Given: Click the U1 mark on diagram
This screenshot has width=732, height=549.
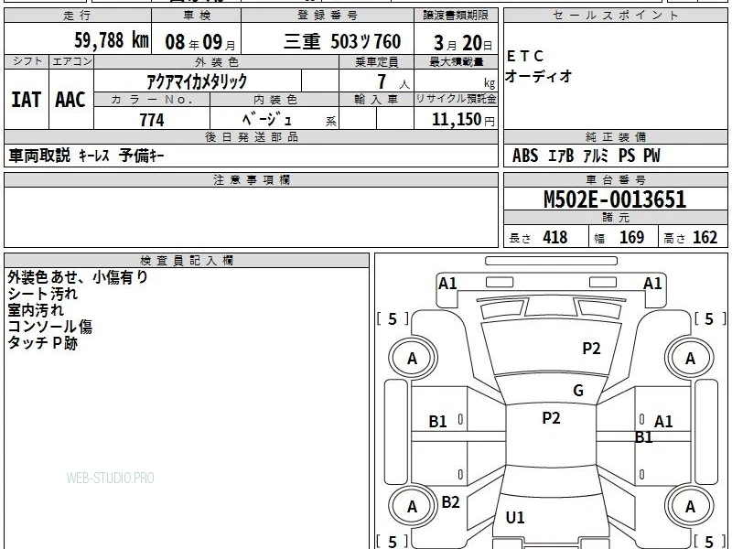Looking at the screenshot, I should (x=515, y=517).
